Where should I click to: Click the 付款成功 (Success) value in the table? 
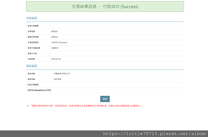pyautogui.click(x=59, y=43)
